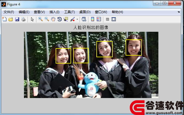Expand the brush color dropdown arrow
184x115 pixels.
(77, 19)
